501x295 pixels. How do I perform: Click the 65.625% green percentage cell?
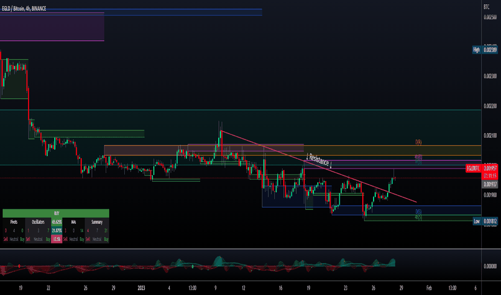(56, 222)
